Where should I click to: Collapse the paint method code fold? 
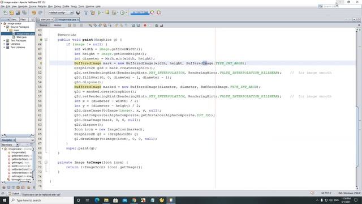click(46, 40)
